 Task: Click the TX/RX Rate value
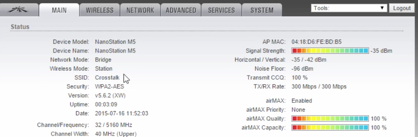319,86
